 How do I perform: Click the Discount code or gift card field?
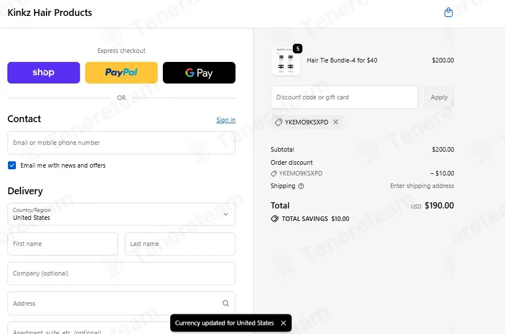click(x=344, y=97)
